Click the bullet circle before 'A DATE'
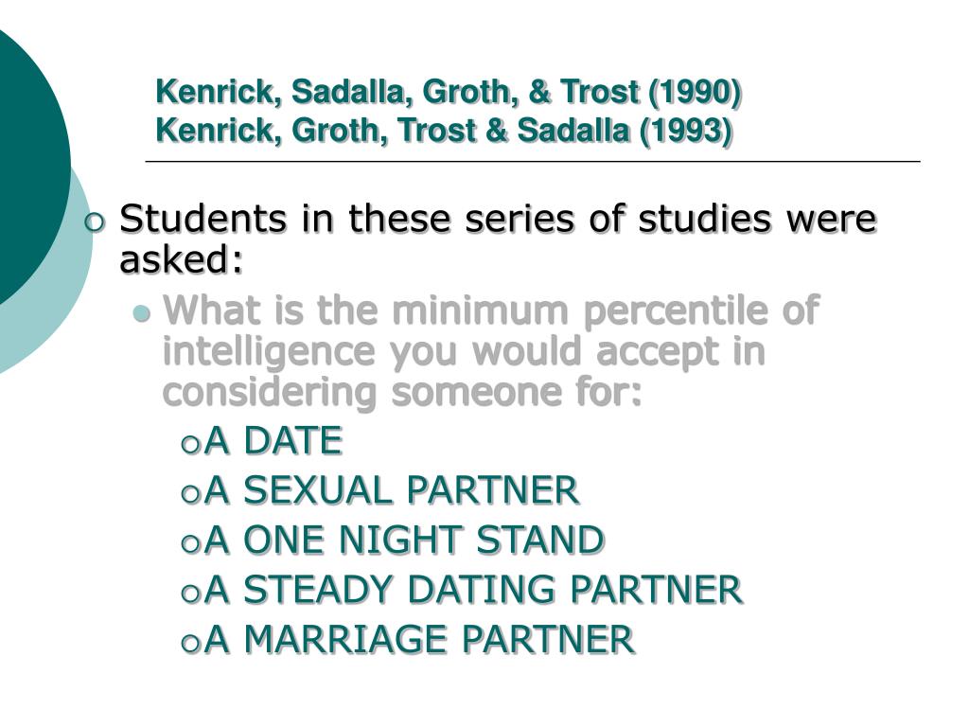969x727 pixels. [191, 445]
